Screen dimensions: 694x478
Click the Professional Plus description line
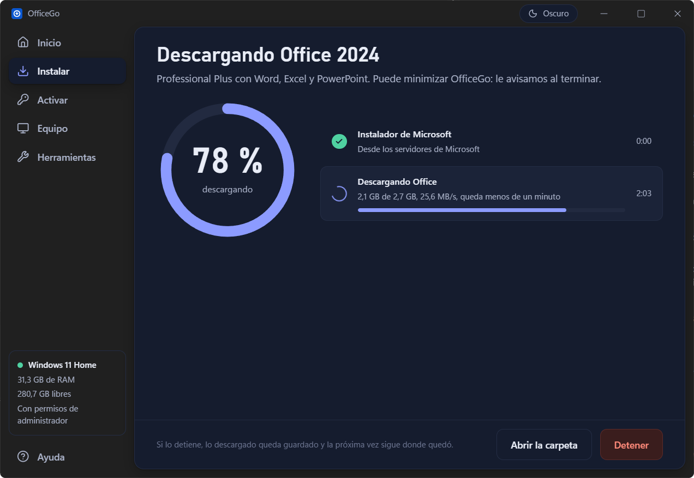click(379, 79)
